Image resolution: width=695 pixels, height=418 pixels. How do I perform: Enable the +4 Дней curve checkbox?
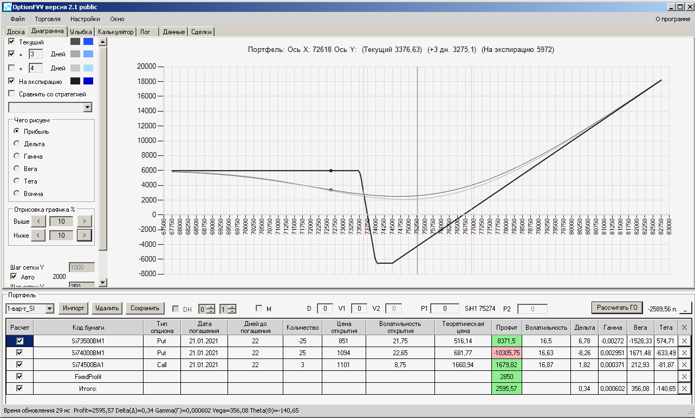pyautogui.click(x=12, y=68)
